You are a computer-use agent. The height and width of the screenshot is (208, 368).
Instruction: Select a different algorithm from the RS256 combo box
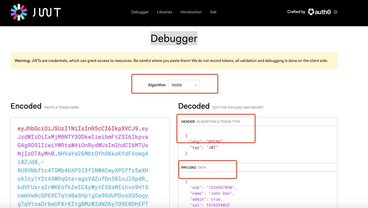tap(184, 85)
